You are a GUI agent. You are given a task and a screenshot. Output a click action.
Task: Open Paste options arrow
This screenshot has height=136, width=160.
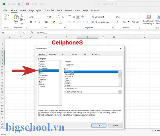click(x=16, y=24)
